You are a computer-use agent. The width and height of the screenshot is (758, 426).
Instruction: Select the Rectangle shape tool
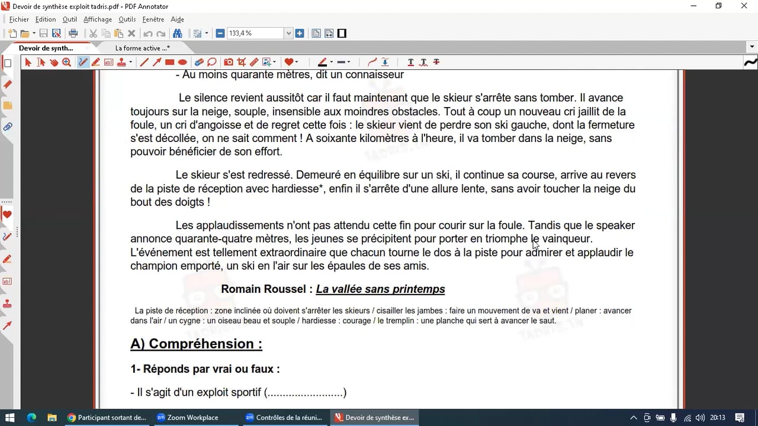(169, 62)
